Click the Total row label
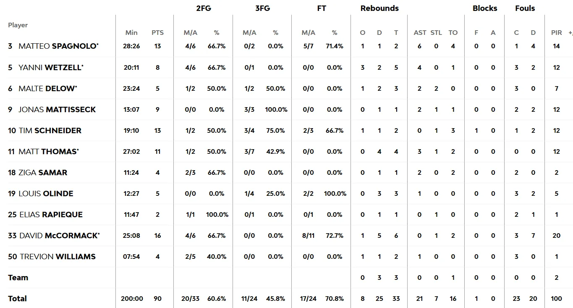This screenshot has height=308, width=573. (17, 298)
